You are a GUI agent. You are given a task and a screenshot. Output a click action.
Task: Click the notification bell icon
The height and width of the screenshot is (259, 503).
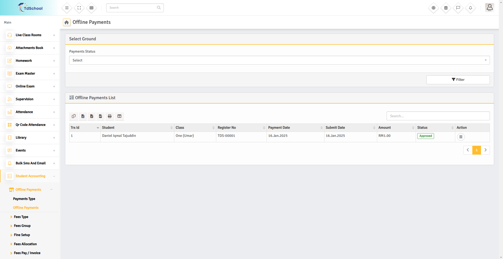pos(470,8)
